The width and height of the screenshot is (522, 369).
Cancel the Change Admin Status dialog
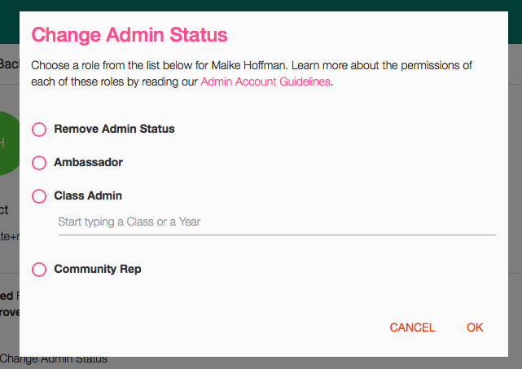[x=412, y=327]
